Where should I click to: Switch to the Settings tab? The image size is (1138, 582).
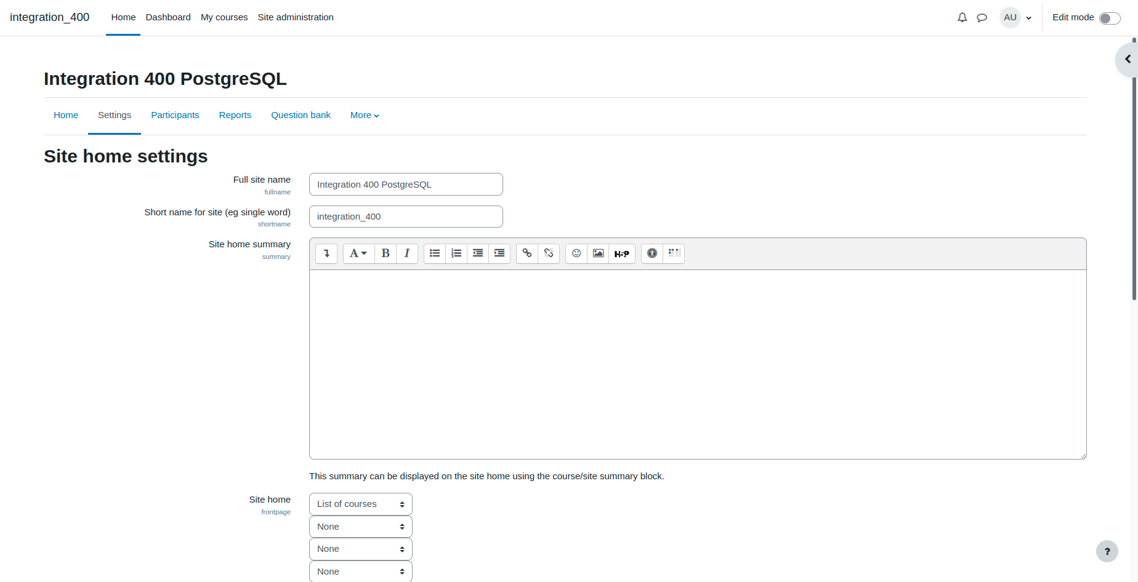click(115, 115)
